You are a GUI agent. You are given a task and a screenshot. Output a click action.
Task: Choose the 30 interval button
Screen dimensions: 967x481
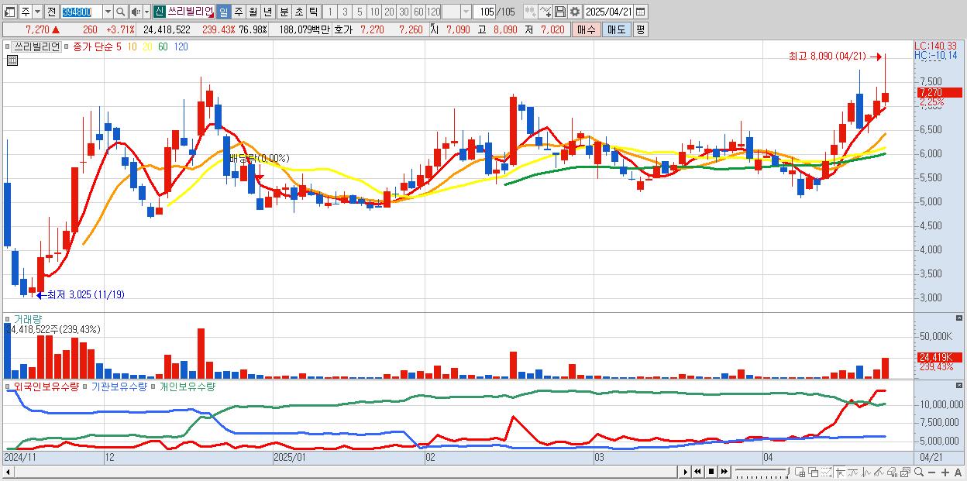point(404,12)
